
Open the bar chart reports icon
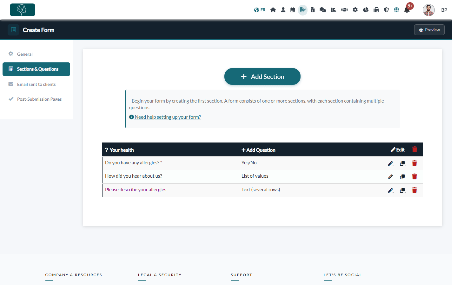(x=334, y=10)
